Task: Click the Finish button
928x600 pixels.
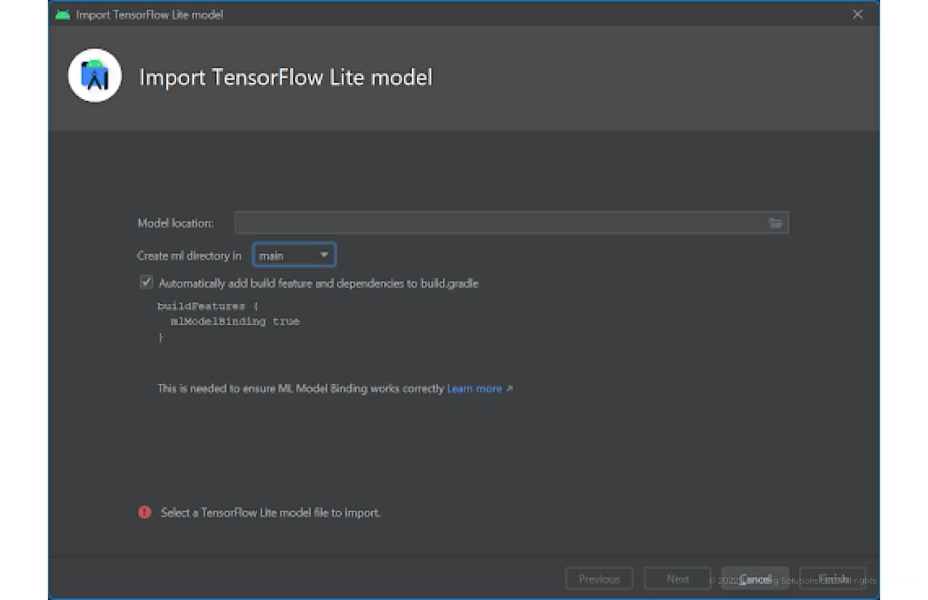Action: coord(833,579)
